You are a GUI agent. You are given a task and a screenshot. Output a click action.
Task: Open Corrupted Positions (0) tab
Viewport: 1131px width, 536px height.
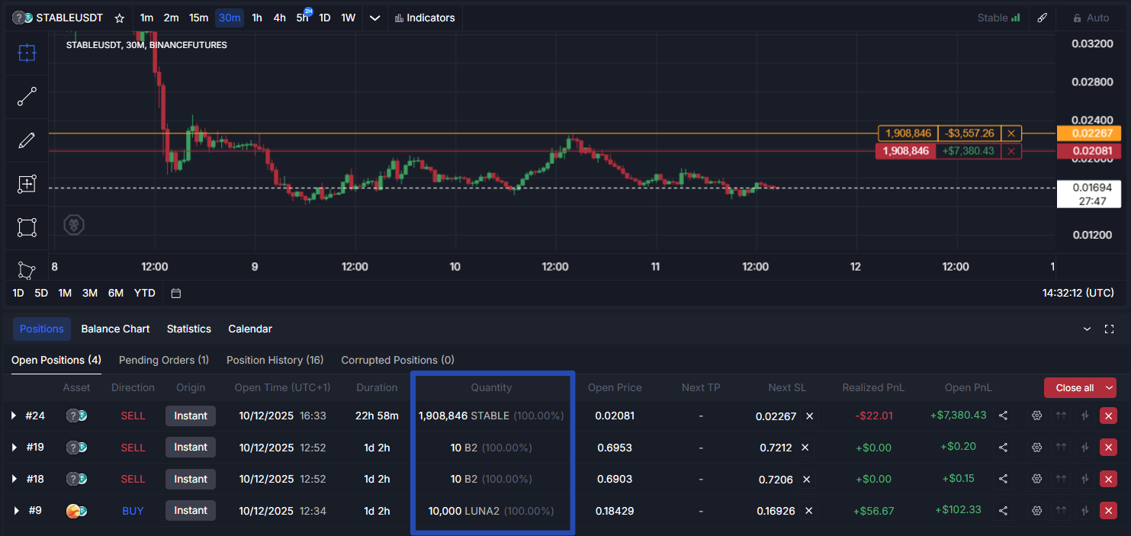[397, 360]
